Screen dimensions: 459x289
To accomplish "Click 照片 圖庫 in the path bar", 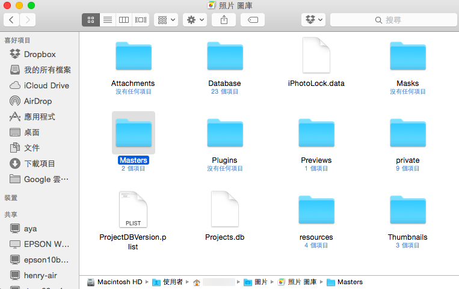I will point(297,282).
